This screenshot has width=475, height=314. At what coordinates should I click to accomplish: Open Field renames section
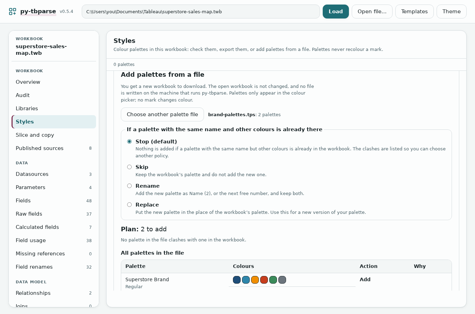(54, 267)
